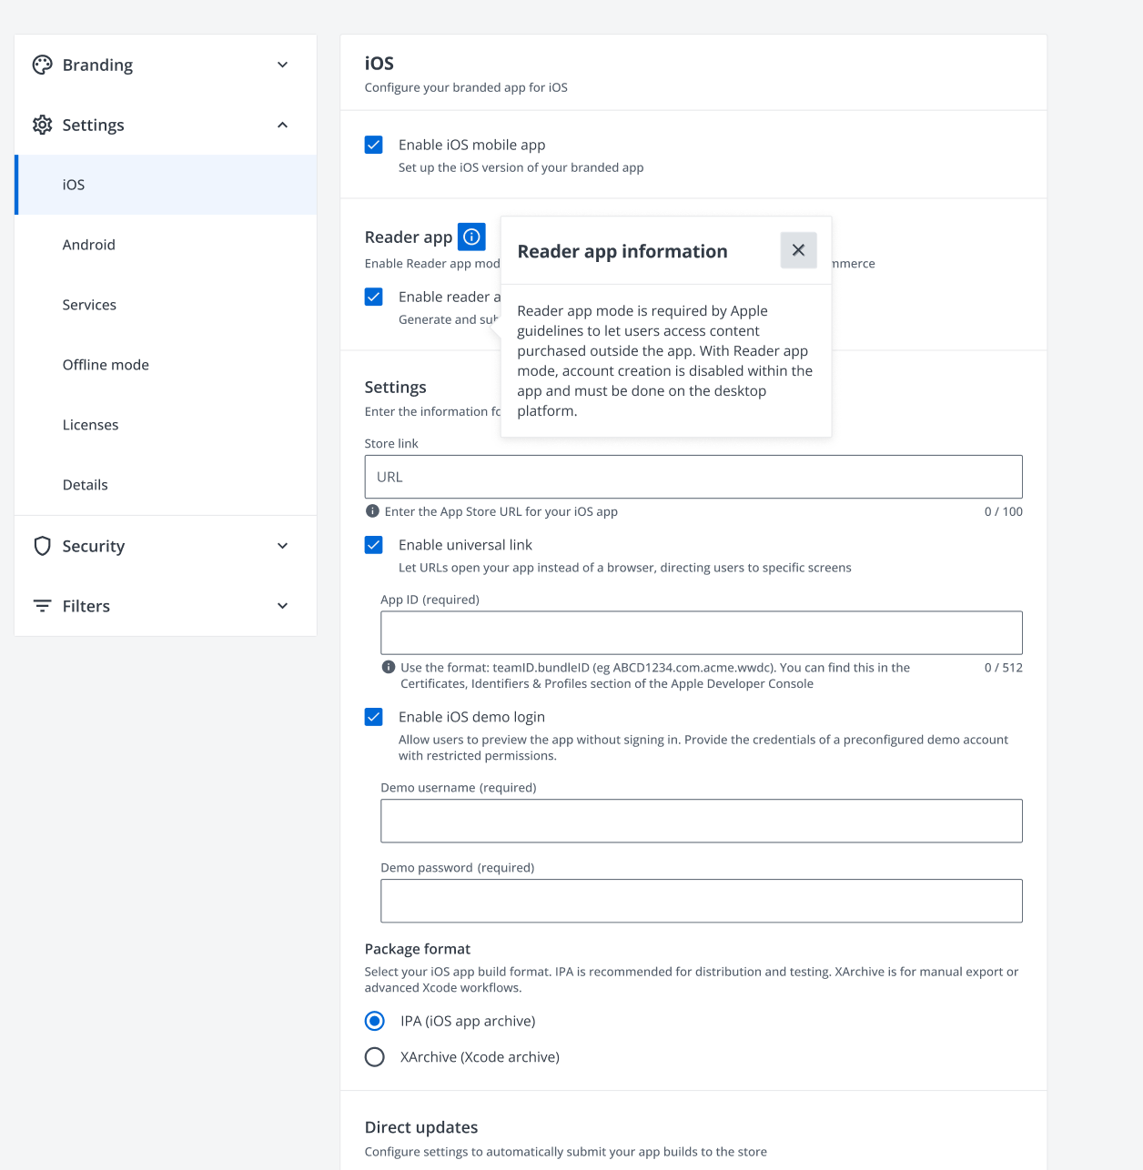Uncheck Enable iOS mobile app
Screen dimensions: 1143x1170
[x=374, y=145]
